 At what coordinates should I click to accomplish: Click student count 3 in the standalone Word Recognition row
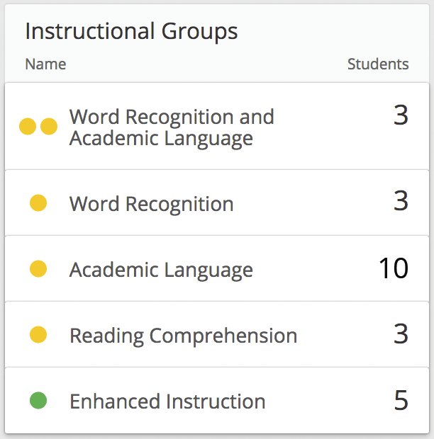(401, 203)
